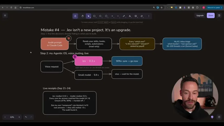
Task: Open the Extensions puzzle-piece icon
Action: tap(197, 8)
